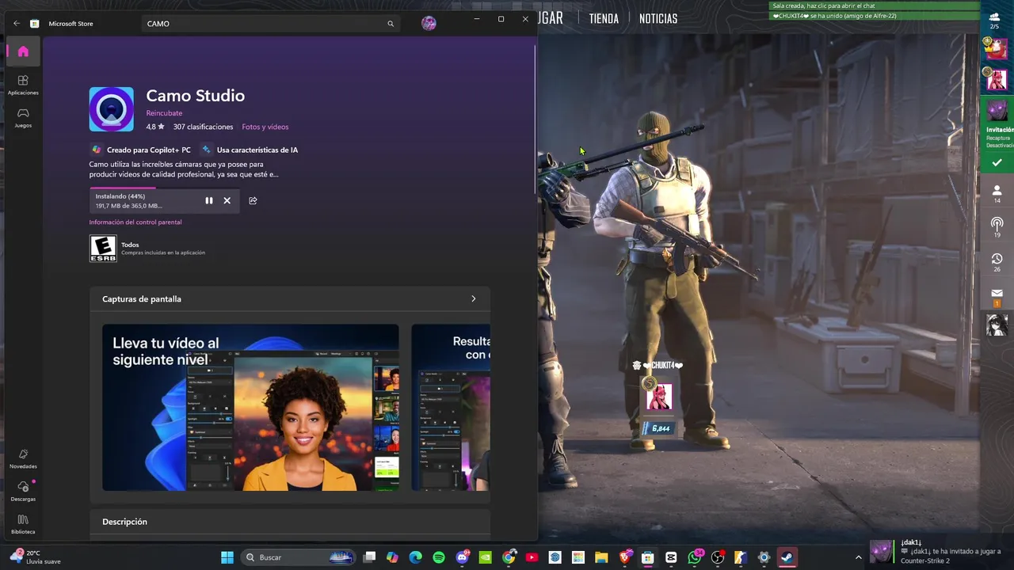Image resolution: width=1014 pixels, height=570 pixels.
Task: Open Novedades in the Store sidebar
Action: coord(23,458)
